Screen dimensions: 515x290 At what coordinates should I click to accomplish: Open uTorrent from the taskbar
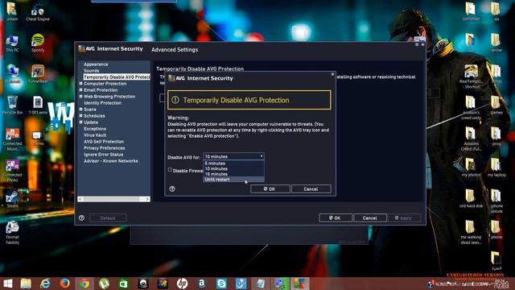(x=104, y=284)
